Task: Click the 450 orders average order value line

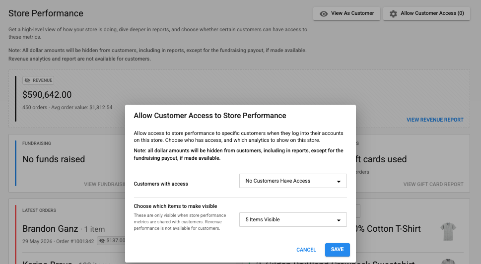Action: coord(67,107)
